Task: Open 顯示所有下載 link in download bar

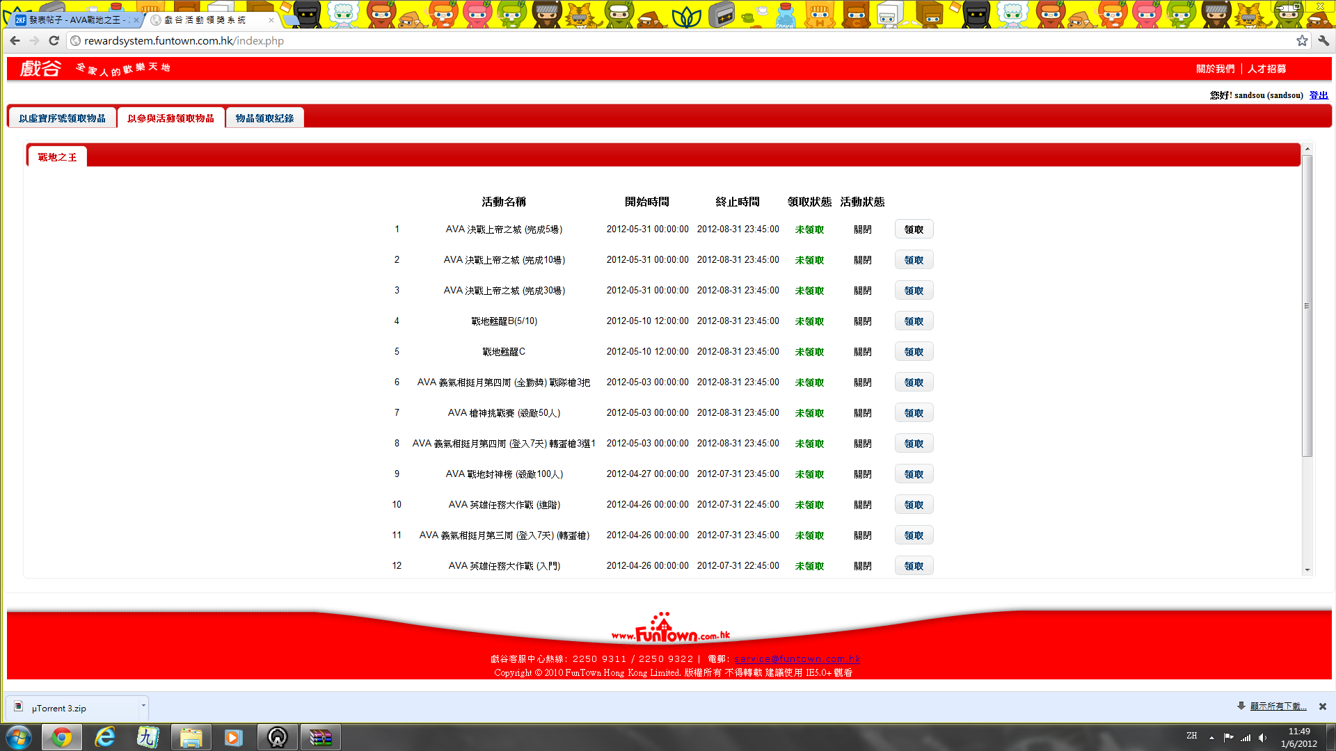Action: [1278, 706]
